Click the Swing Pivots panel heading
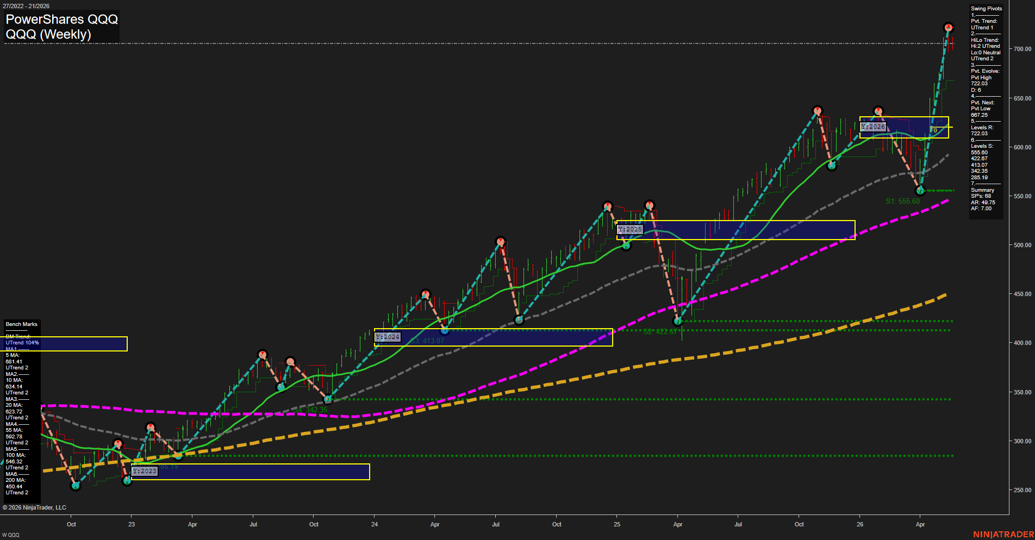Viewport: 1035px width, 540px height. pos(986,9)
